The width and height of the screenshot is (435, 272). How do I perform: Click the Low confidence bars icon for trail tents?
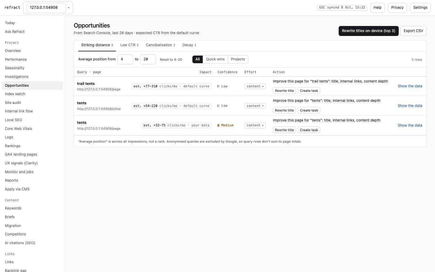tap(219, 86)
